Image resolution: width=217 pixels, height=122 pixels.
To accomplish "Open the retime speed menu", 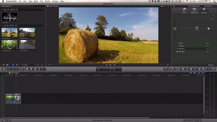I will (x=173, y=69).
